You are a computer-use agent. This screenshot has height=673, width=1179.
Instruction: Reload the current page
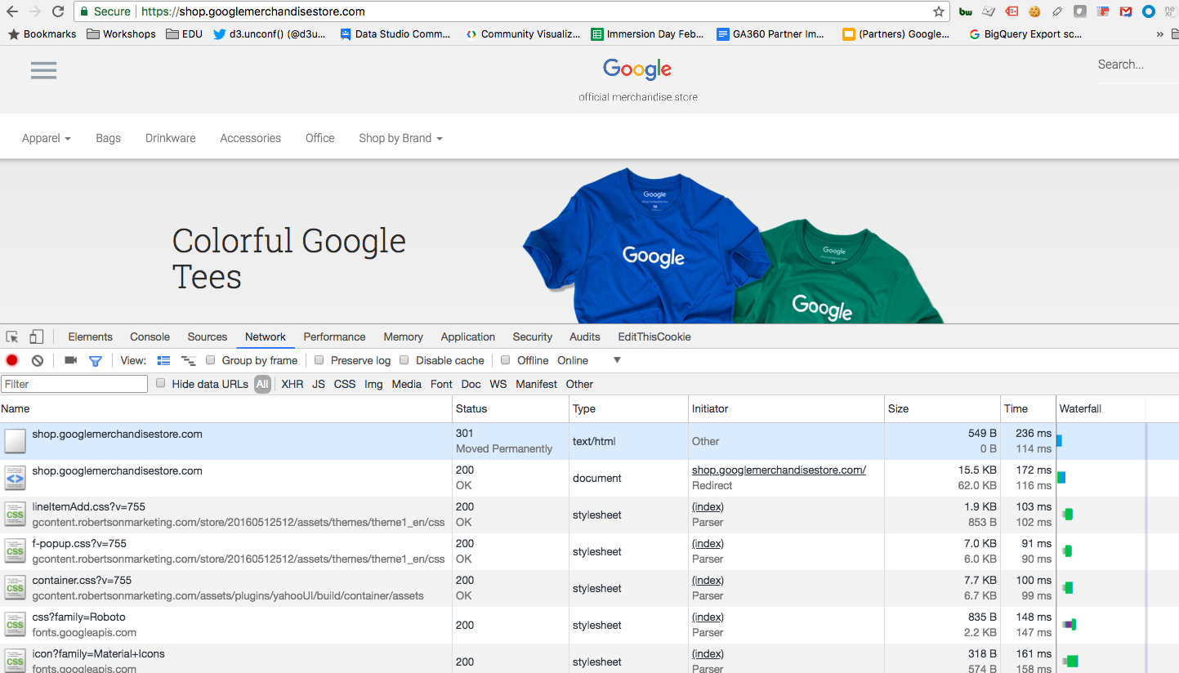click(x=58, y=11)
